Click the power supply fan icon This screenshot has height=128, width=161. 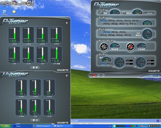point(104,47)
